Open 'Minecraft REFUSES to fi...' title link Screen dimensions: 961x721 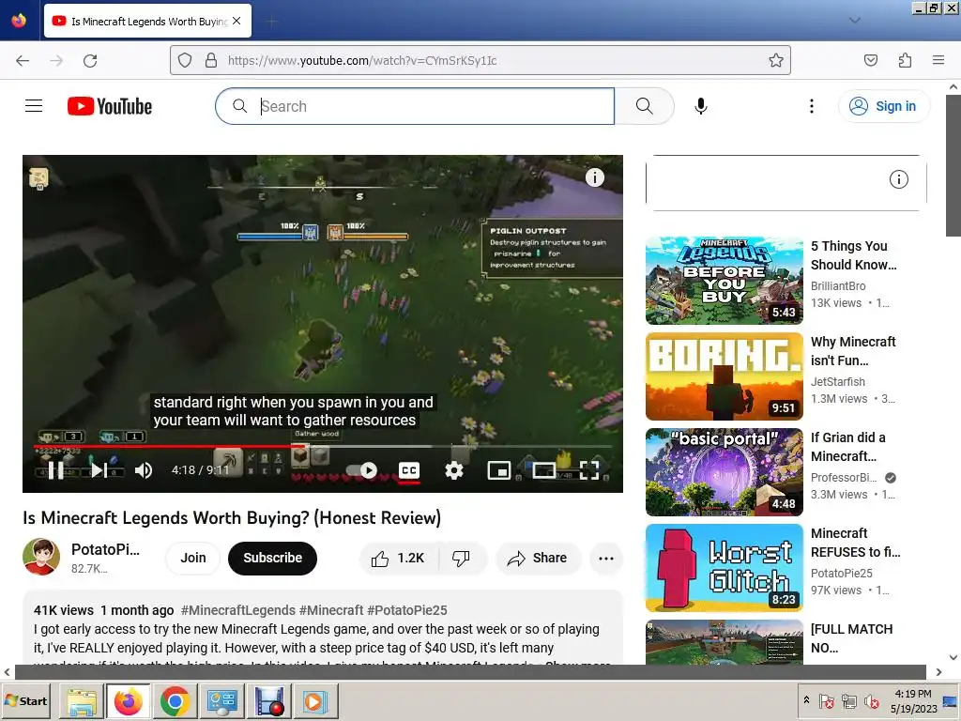(x=856, y=543)
